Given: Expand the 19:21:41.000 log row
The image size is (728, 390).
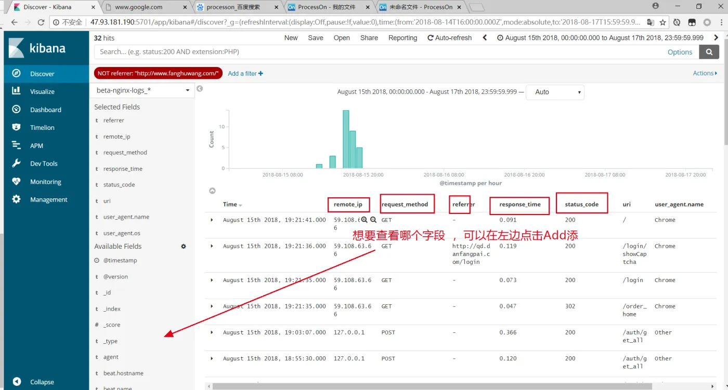Looking at the screenshot, I should [212, 220].
